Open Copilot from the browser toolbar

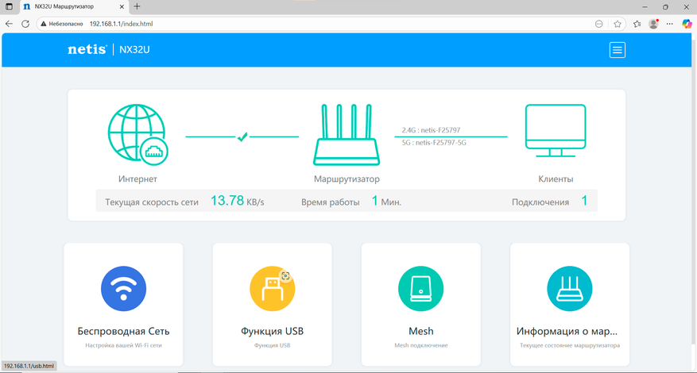[687, 24]
